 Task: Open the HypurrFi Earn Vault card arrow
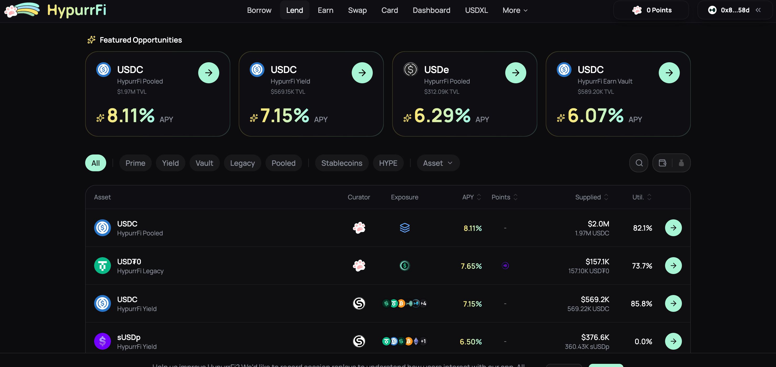coord(669,73)
